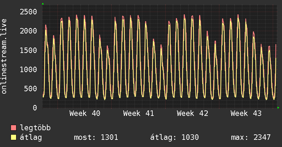The image size is (282, 147).
Task: Click the Week 41 axis label
Action: 139,113
